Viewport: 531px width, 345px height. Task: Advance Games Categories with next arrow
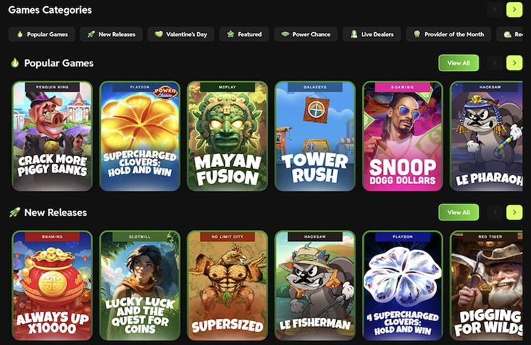[x=514, y=10]
